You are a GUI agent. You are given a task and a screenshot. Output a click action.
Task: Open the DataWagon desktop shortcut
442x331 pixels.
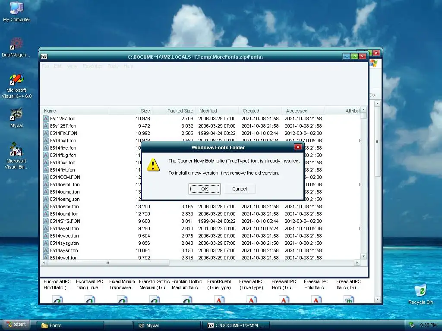point(16,47)
